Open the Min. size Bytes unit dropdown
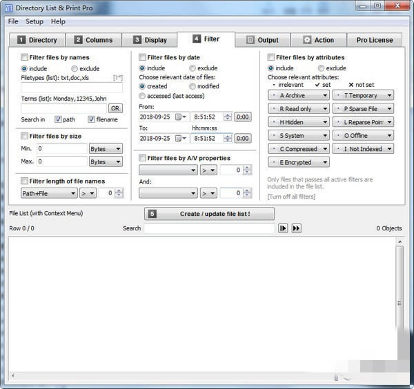Image resolution: width=414 pixels, height=389 pixels. 106,149
